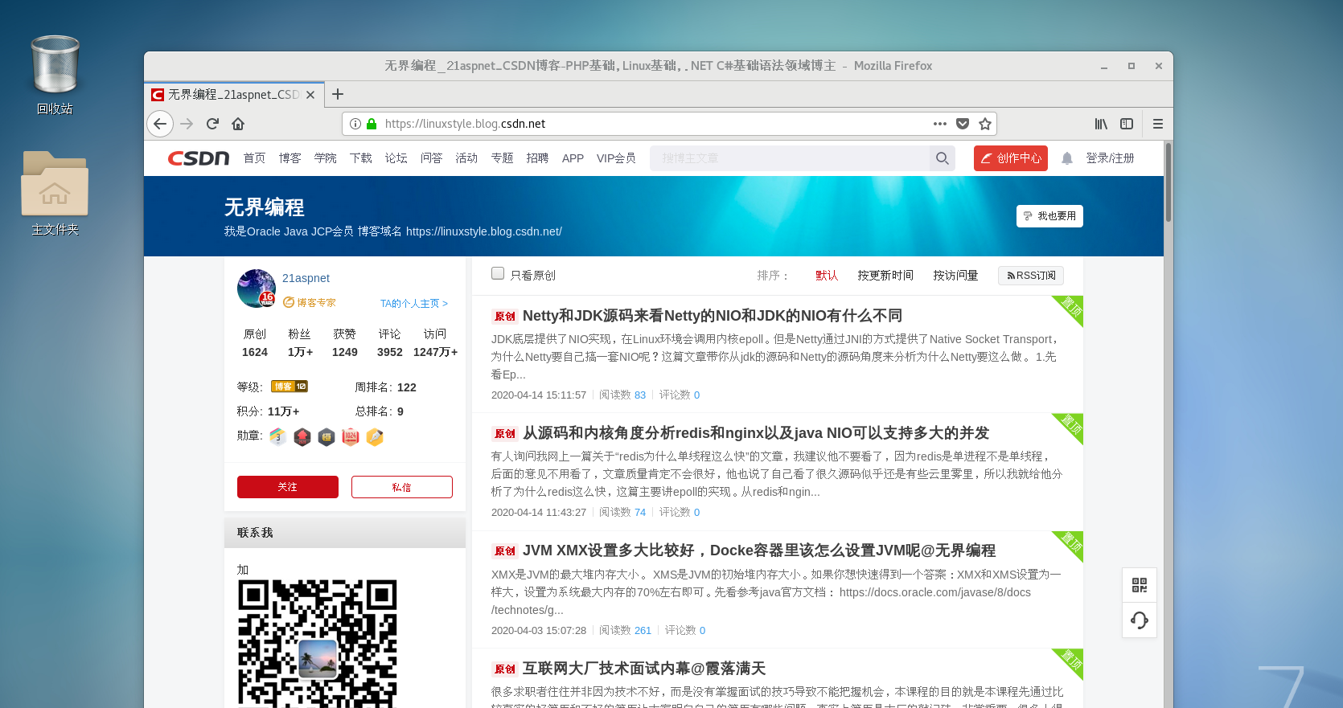
Task: Click the 创作中心 button
Action: [x=1011, y=158]
